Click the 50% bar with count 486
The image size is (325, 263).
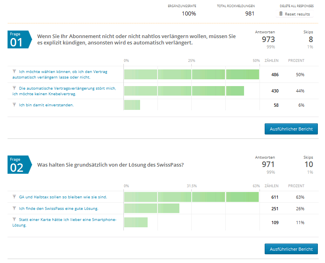click(x=192, y=75)
